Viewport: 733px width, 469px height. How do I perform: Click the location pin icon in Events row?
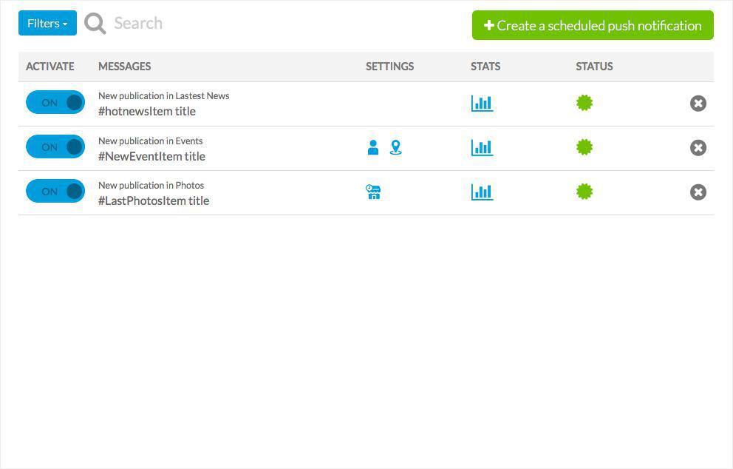point(396,148)
